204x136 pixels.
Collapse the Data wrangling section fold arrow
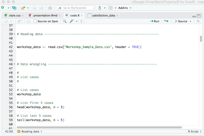tap(14, 64)
